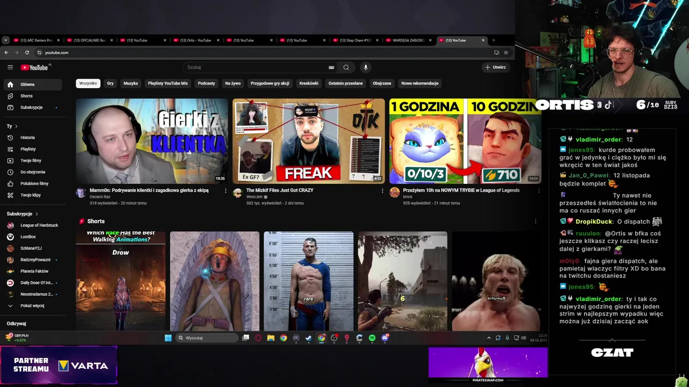
Task: Click the Utwórz create button
Action: 495,67
